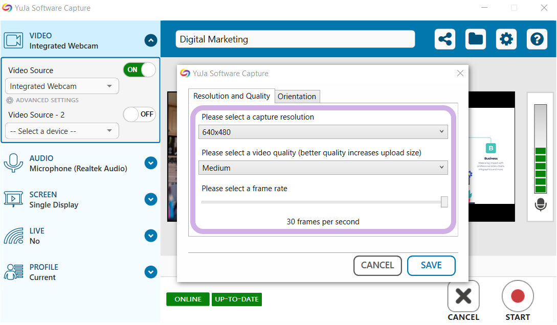Click the audio level meter
This screenshot has height=325, width=557.
point(540,149)
